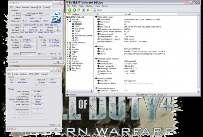This screenshot has height=137, width=203.
Task: Click the Konfiguracja icon in tree
Action: pyautogui.click(x=70, y=66)
